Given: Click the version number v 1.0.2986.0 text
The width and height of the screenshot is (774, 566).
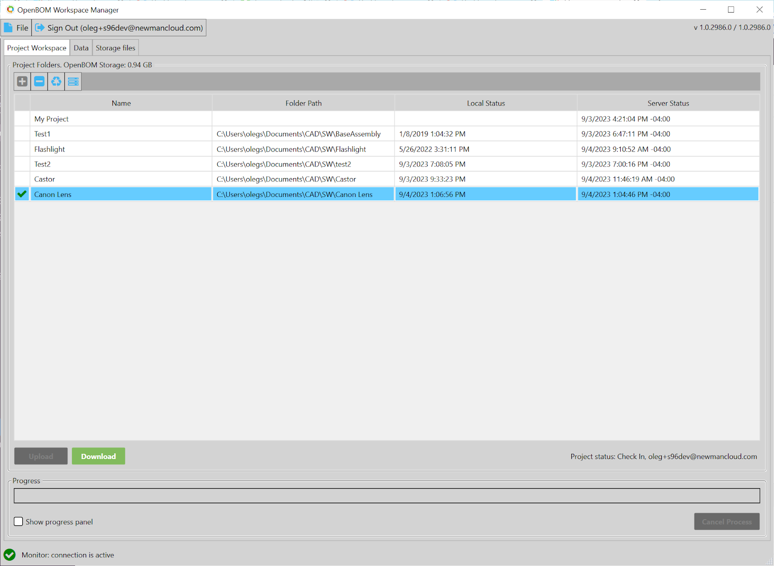Looking at the screenshot, I should [732, 27].
